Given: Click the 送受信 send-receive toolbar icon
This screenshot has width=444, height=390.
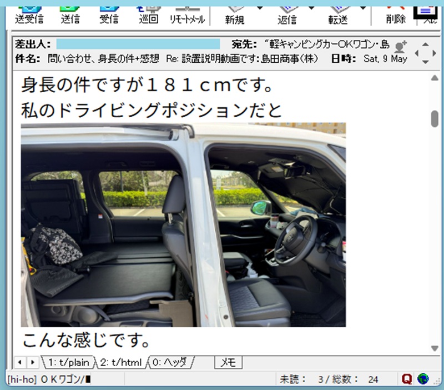Looking at the screenshot, I should tap(29, 16).
